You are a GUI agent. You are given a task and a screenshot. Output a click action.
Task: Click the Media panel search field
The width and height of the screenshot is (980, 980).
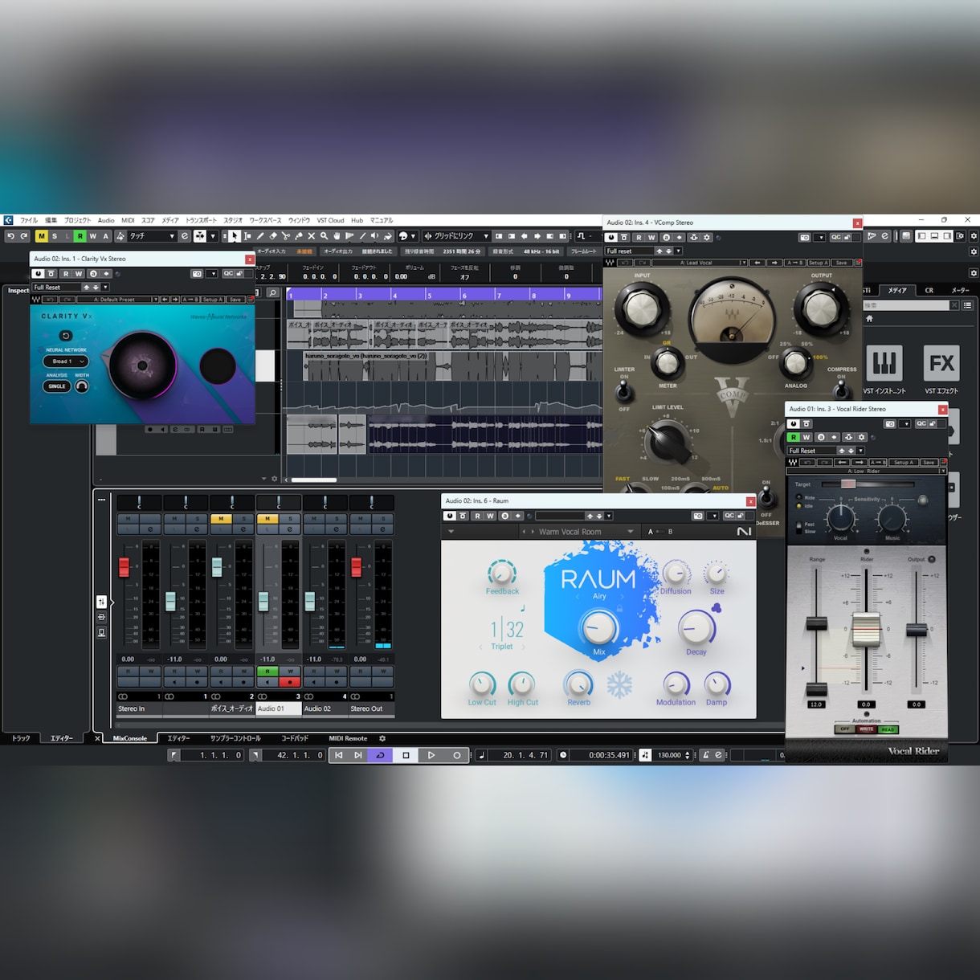tap(906, 305)
